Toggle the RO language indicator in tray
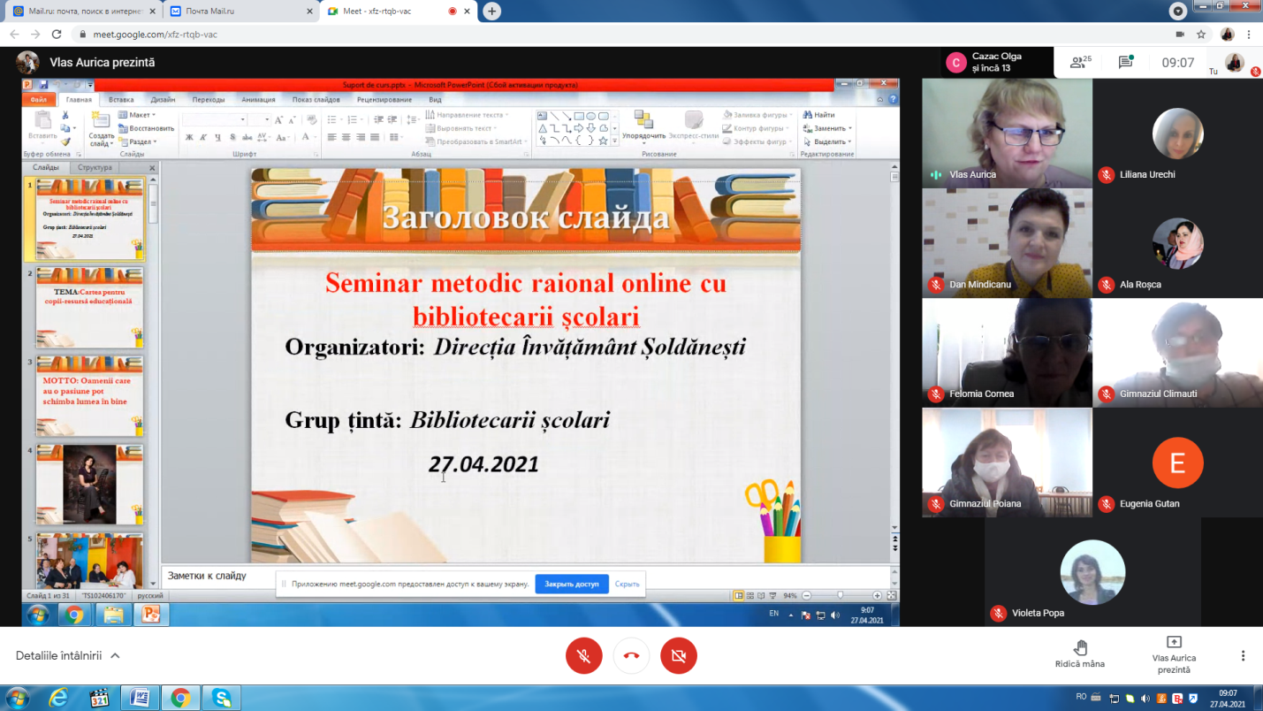 [x=1081, y=697]
